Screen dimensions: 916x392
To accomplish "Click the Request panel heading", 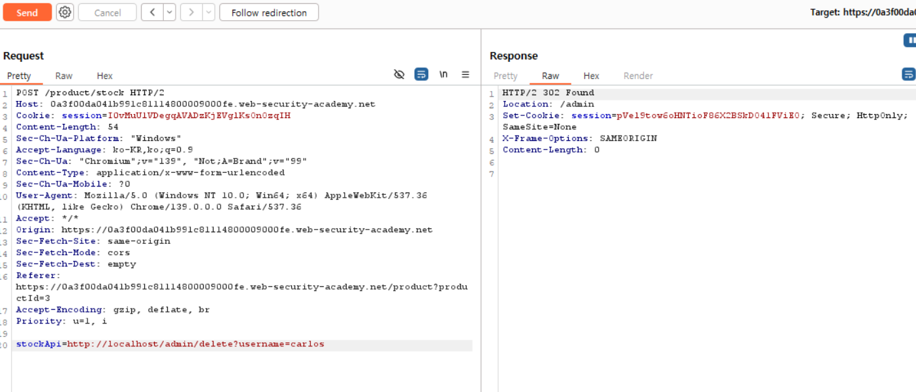I will coord(24,56).
